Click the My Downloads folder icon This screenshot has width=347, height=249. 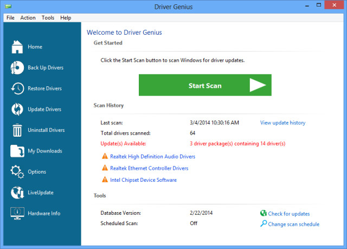(17, 151)
